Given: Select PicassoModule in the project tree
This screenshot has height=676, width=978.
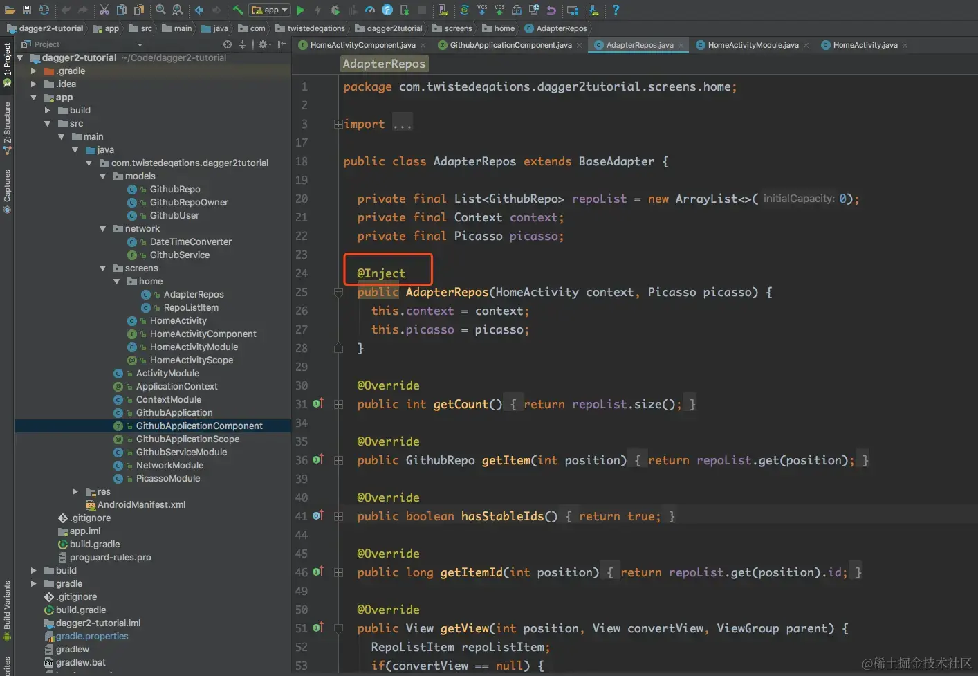Looking at the screenshot, I should [167, 479].
